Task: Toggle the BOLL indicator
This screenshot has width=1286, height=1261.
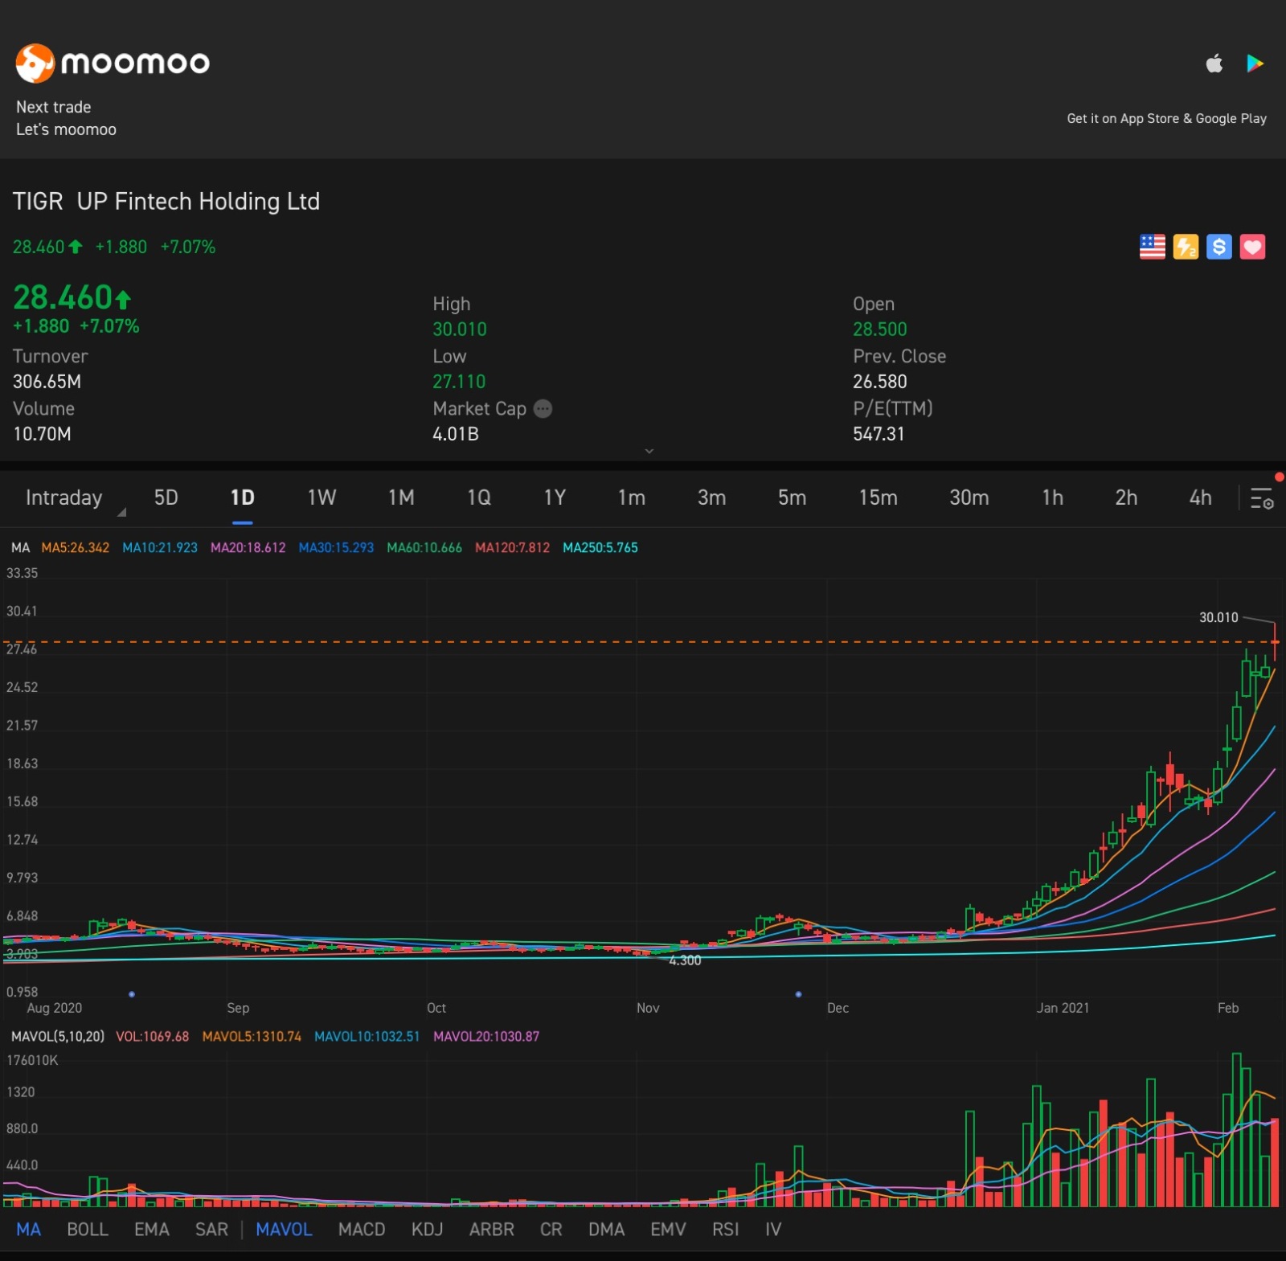Action: (x=87, y=1229)
